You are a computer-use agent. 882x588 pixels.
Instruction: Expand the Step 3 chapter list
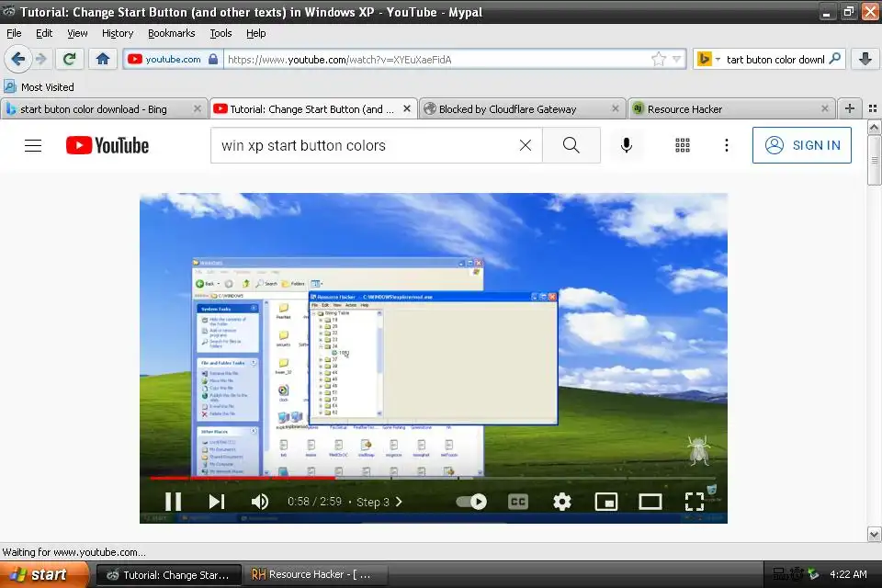379,502
